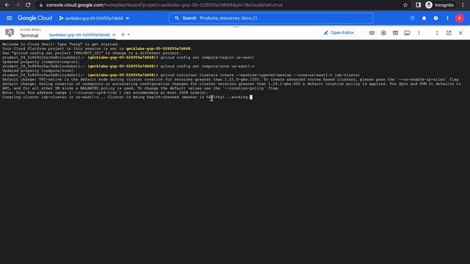Image resolution: width=470 pixels, height=264 pixels.
Task: Click the 'gcloud container clusters create' command line
Action: point(181,75)
